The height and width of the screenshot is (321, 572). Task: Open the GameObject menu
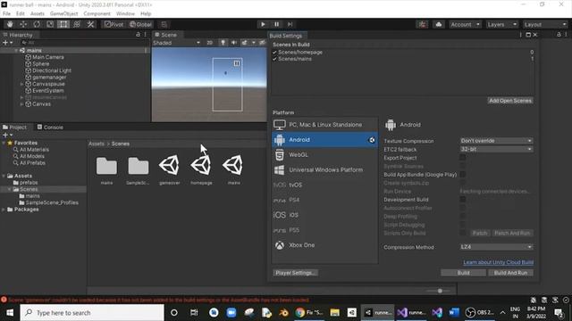pos(63,13)
